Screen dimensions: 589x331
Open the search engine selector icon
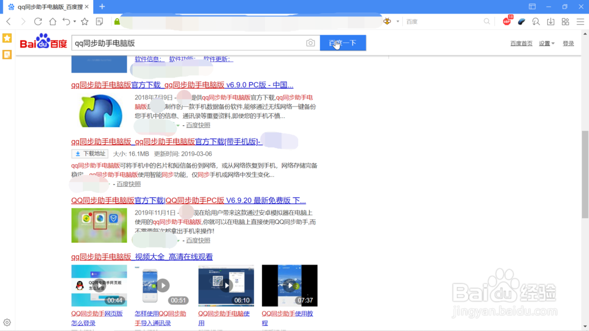388,21
